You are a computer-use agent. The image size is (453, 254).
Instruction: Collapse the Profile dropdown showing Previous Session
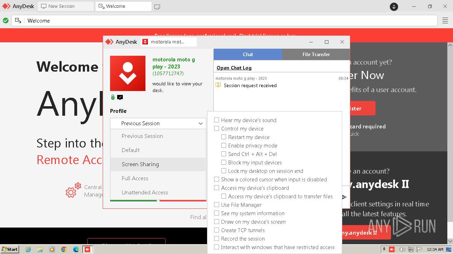(158, 123)
